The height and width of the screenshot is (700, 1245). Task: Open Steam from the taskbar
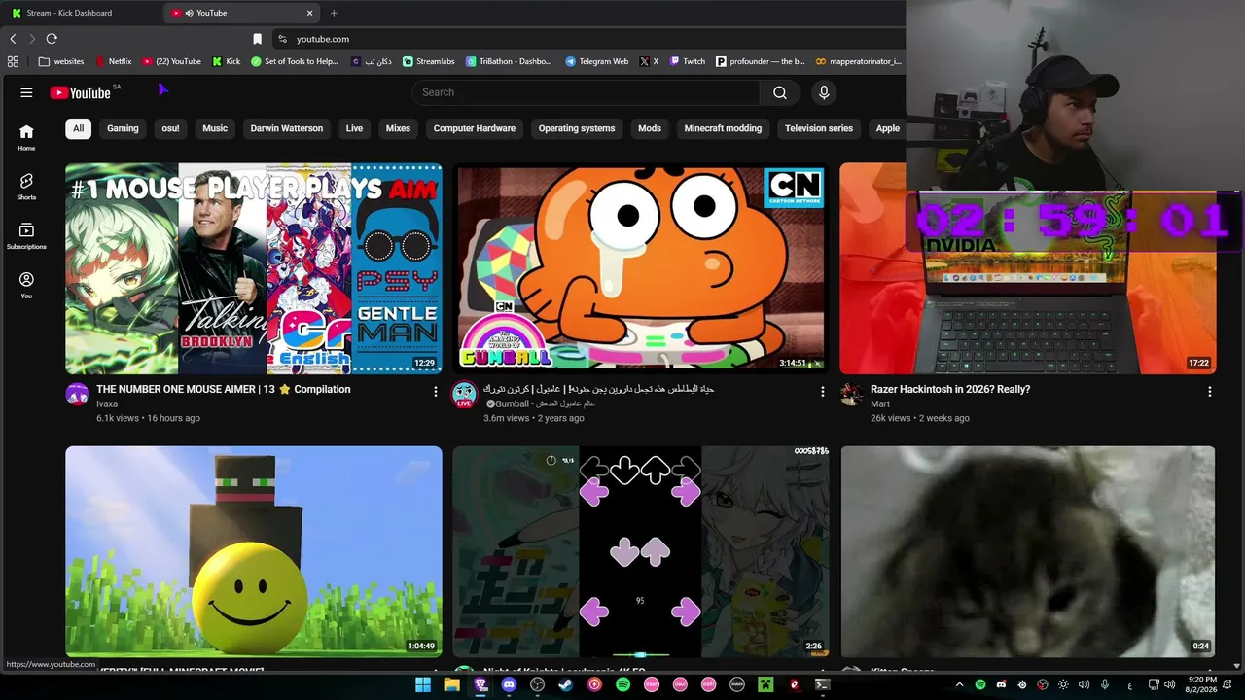point(566,684)
